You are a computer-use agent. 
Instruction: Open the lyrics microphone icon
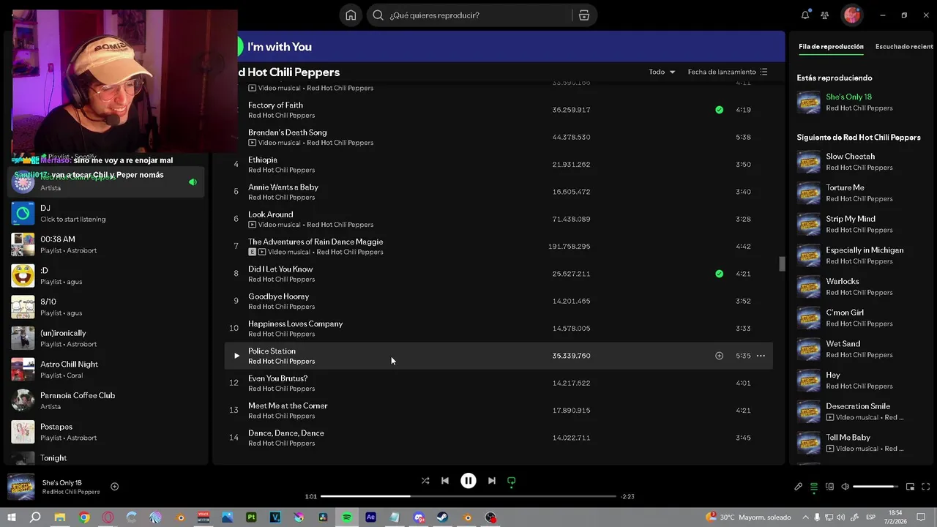click(798, 487)
